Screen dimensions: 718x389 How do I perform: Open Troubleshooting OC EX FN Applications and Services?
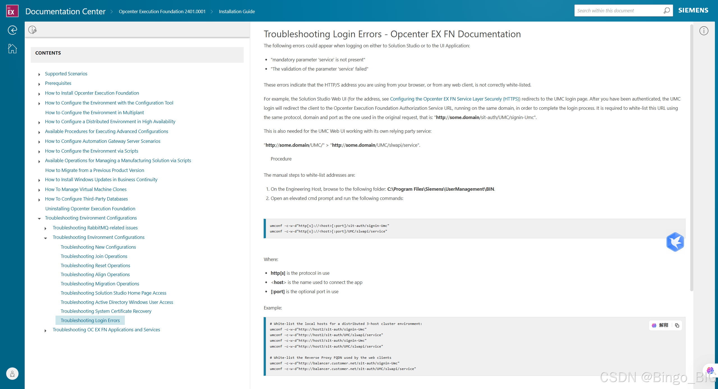point(106,330)
